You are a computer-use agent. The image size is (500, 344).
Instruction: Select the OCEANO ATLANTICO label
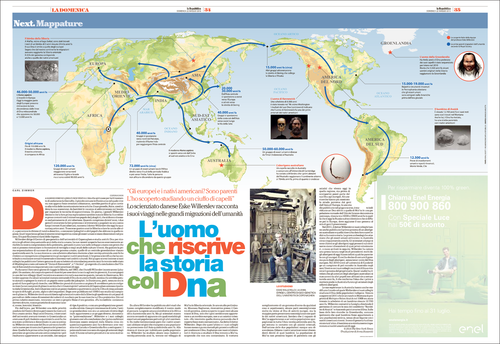(x=383, y=95)
